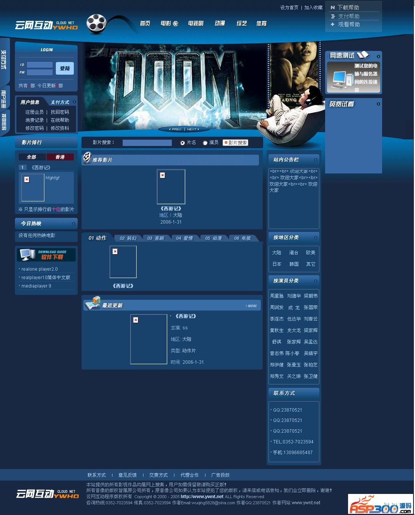The image size is (415, 515).
Task: Browse films by actor 周星驰
Action: pos(277,296)
